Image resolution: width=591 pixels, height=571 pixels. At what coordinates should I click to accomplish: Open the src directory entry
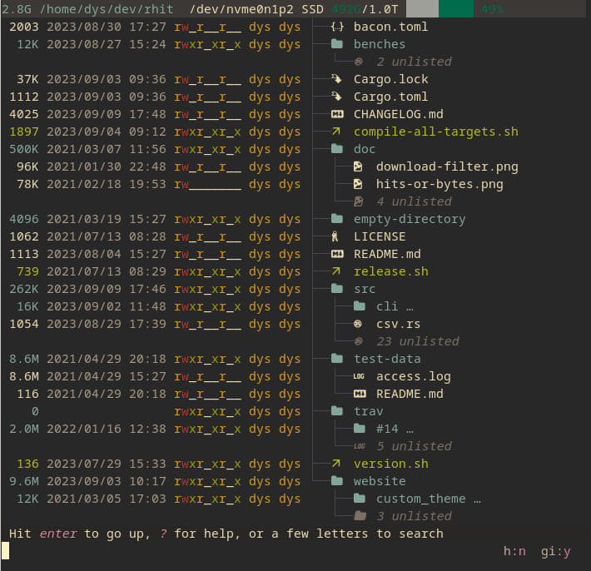point(365,289)
